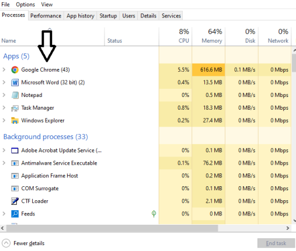Image resolution: width=296 pixels, height=251 pixels.
Task: Click the vertical scrollbar down arrow
Action: [x=294, y=221]
